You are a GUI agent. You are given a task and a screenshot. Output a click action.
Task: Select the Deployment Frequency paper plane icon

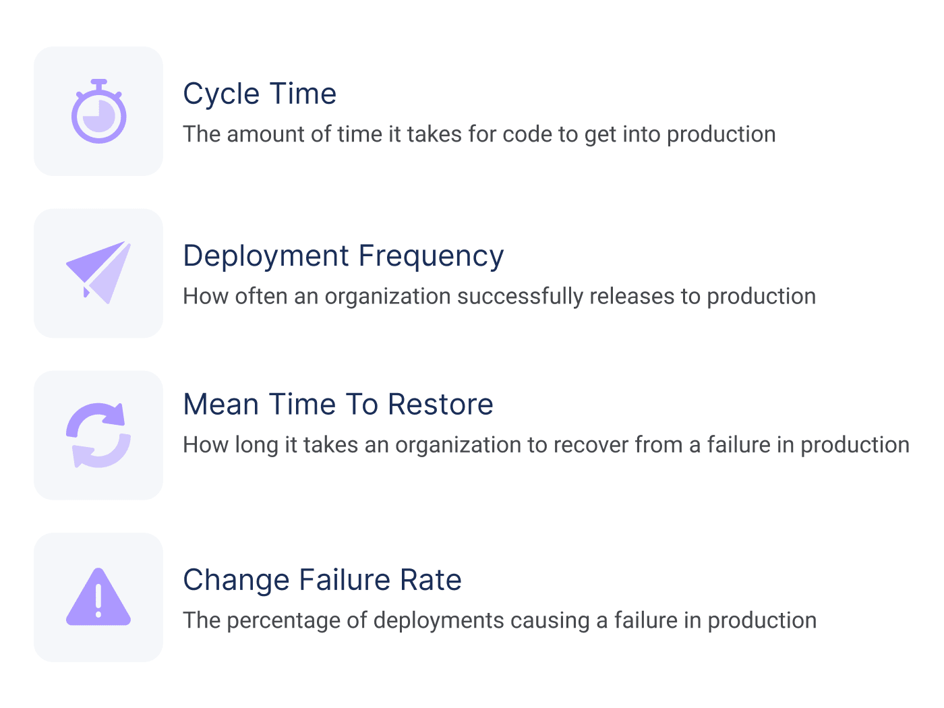coord(98,272)
